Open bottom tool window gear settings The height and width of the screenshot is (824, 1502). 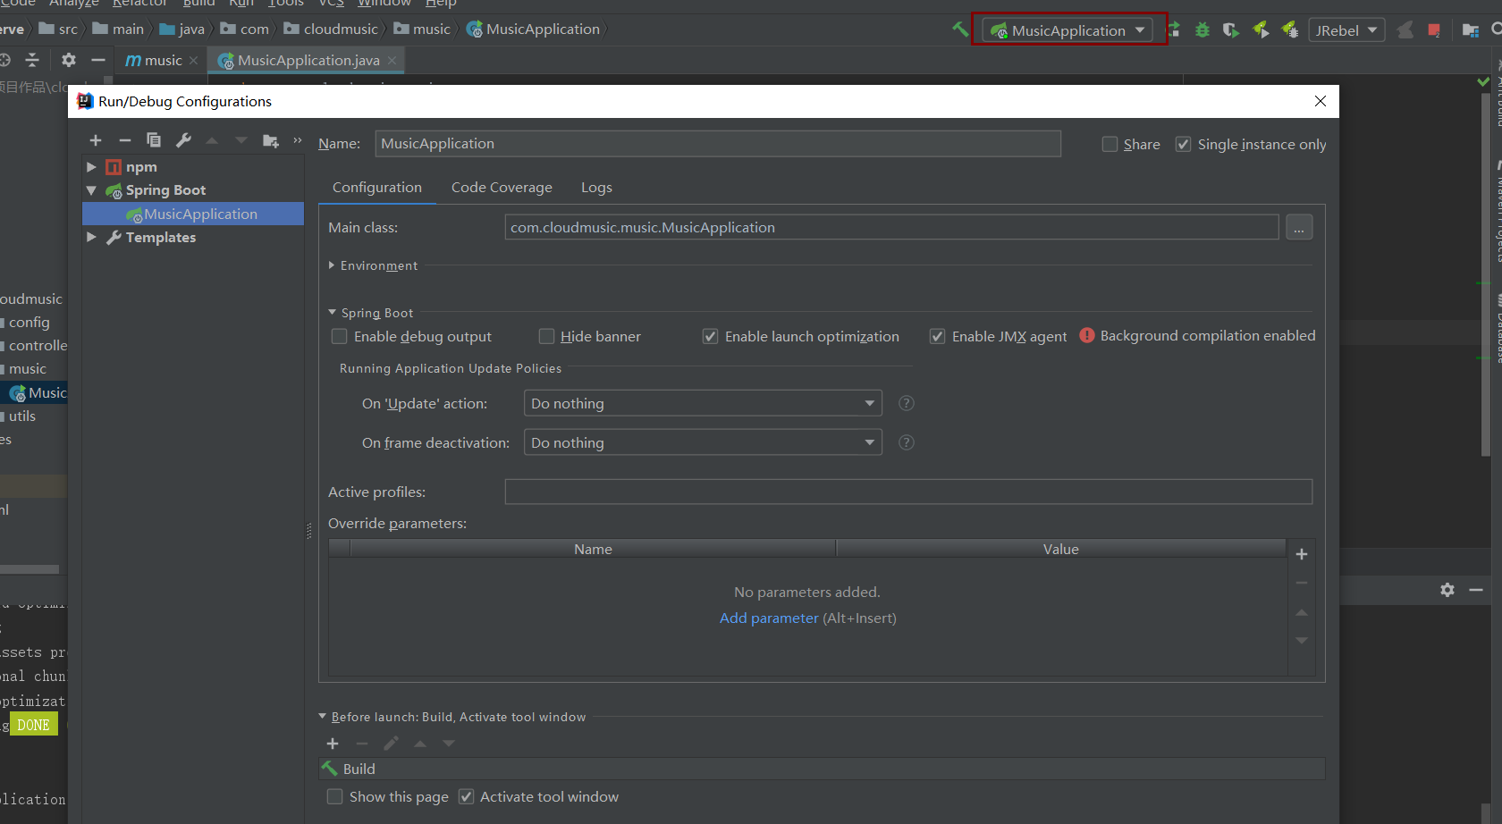pyautogui.click(x=1447, y=590)
